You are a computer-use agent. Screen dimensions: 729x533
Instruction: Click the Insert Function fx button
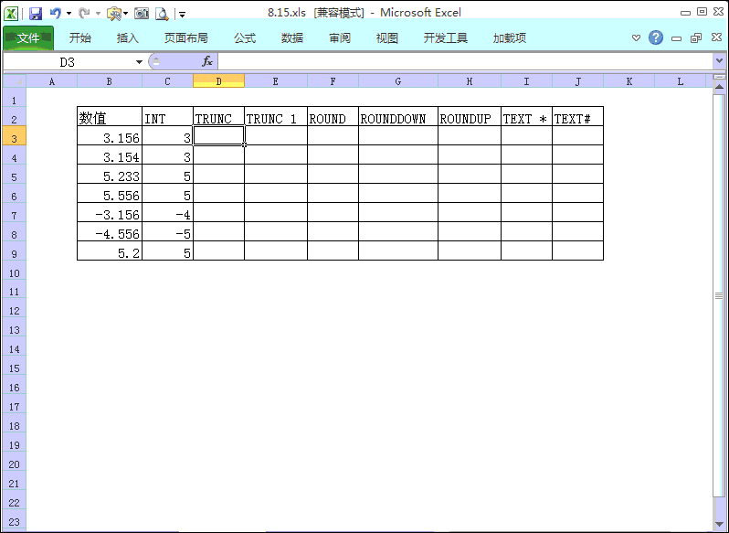coord(207,61)
